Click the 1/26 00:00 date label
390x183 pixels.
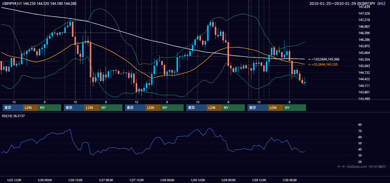[45, 180]
